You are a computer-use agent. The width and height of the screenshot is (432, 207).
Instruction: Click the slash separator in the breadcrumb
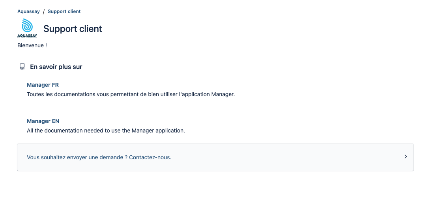point(43,12)
